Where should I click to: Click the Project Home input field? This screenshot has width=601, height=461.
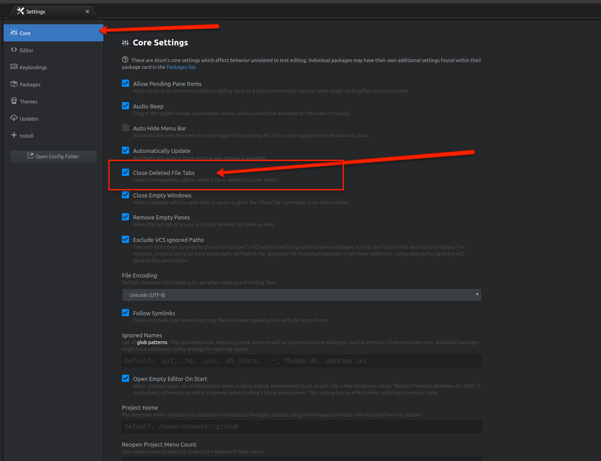click(301, 426)
